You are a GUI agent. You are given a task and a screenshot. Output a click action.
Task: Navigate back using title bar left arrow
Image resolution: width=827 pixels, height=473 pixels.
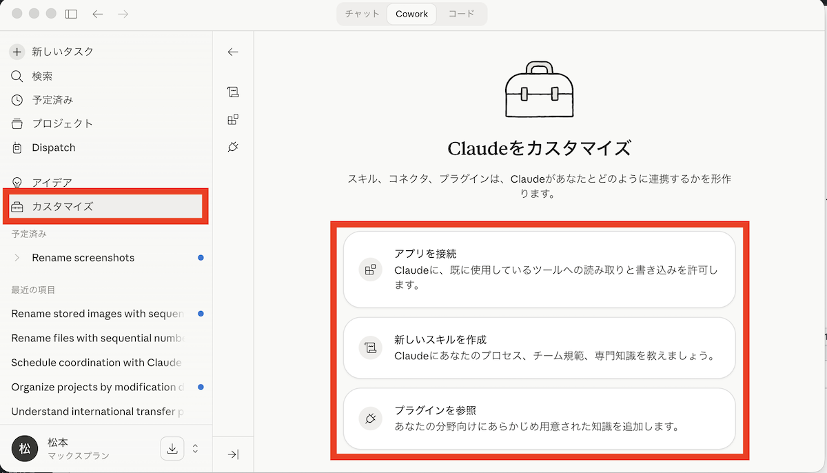click(98, 14)
